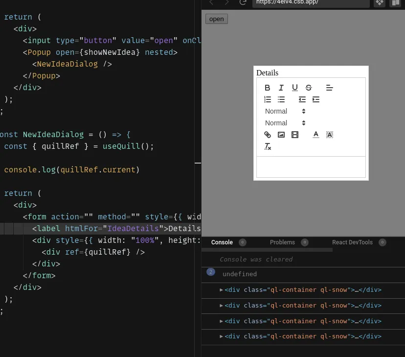Insert a link with chain icon

tap(268, 134)
